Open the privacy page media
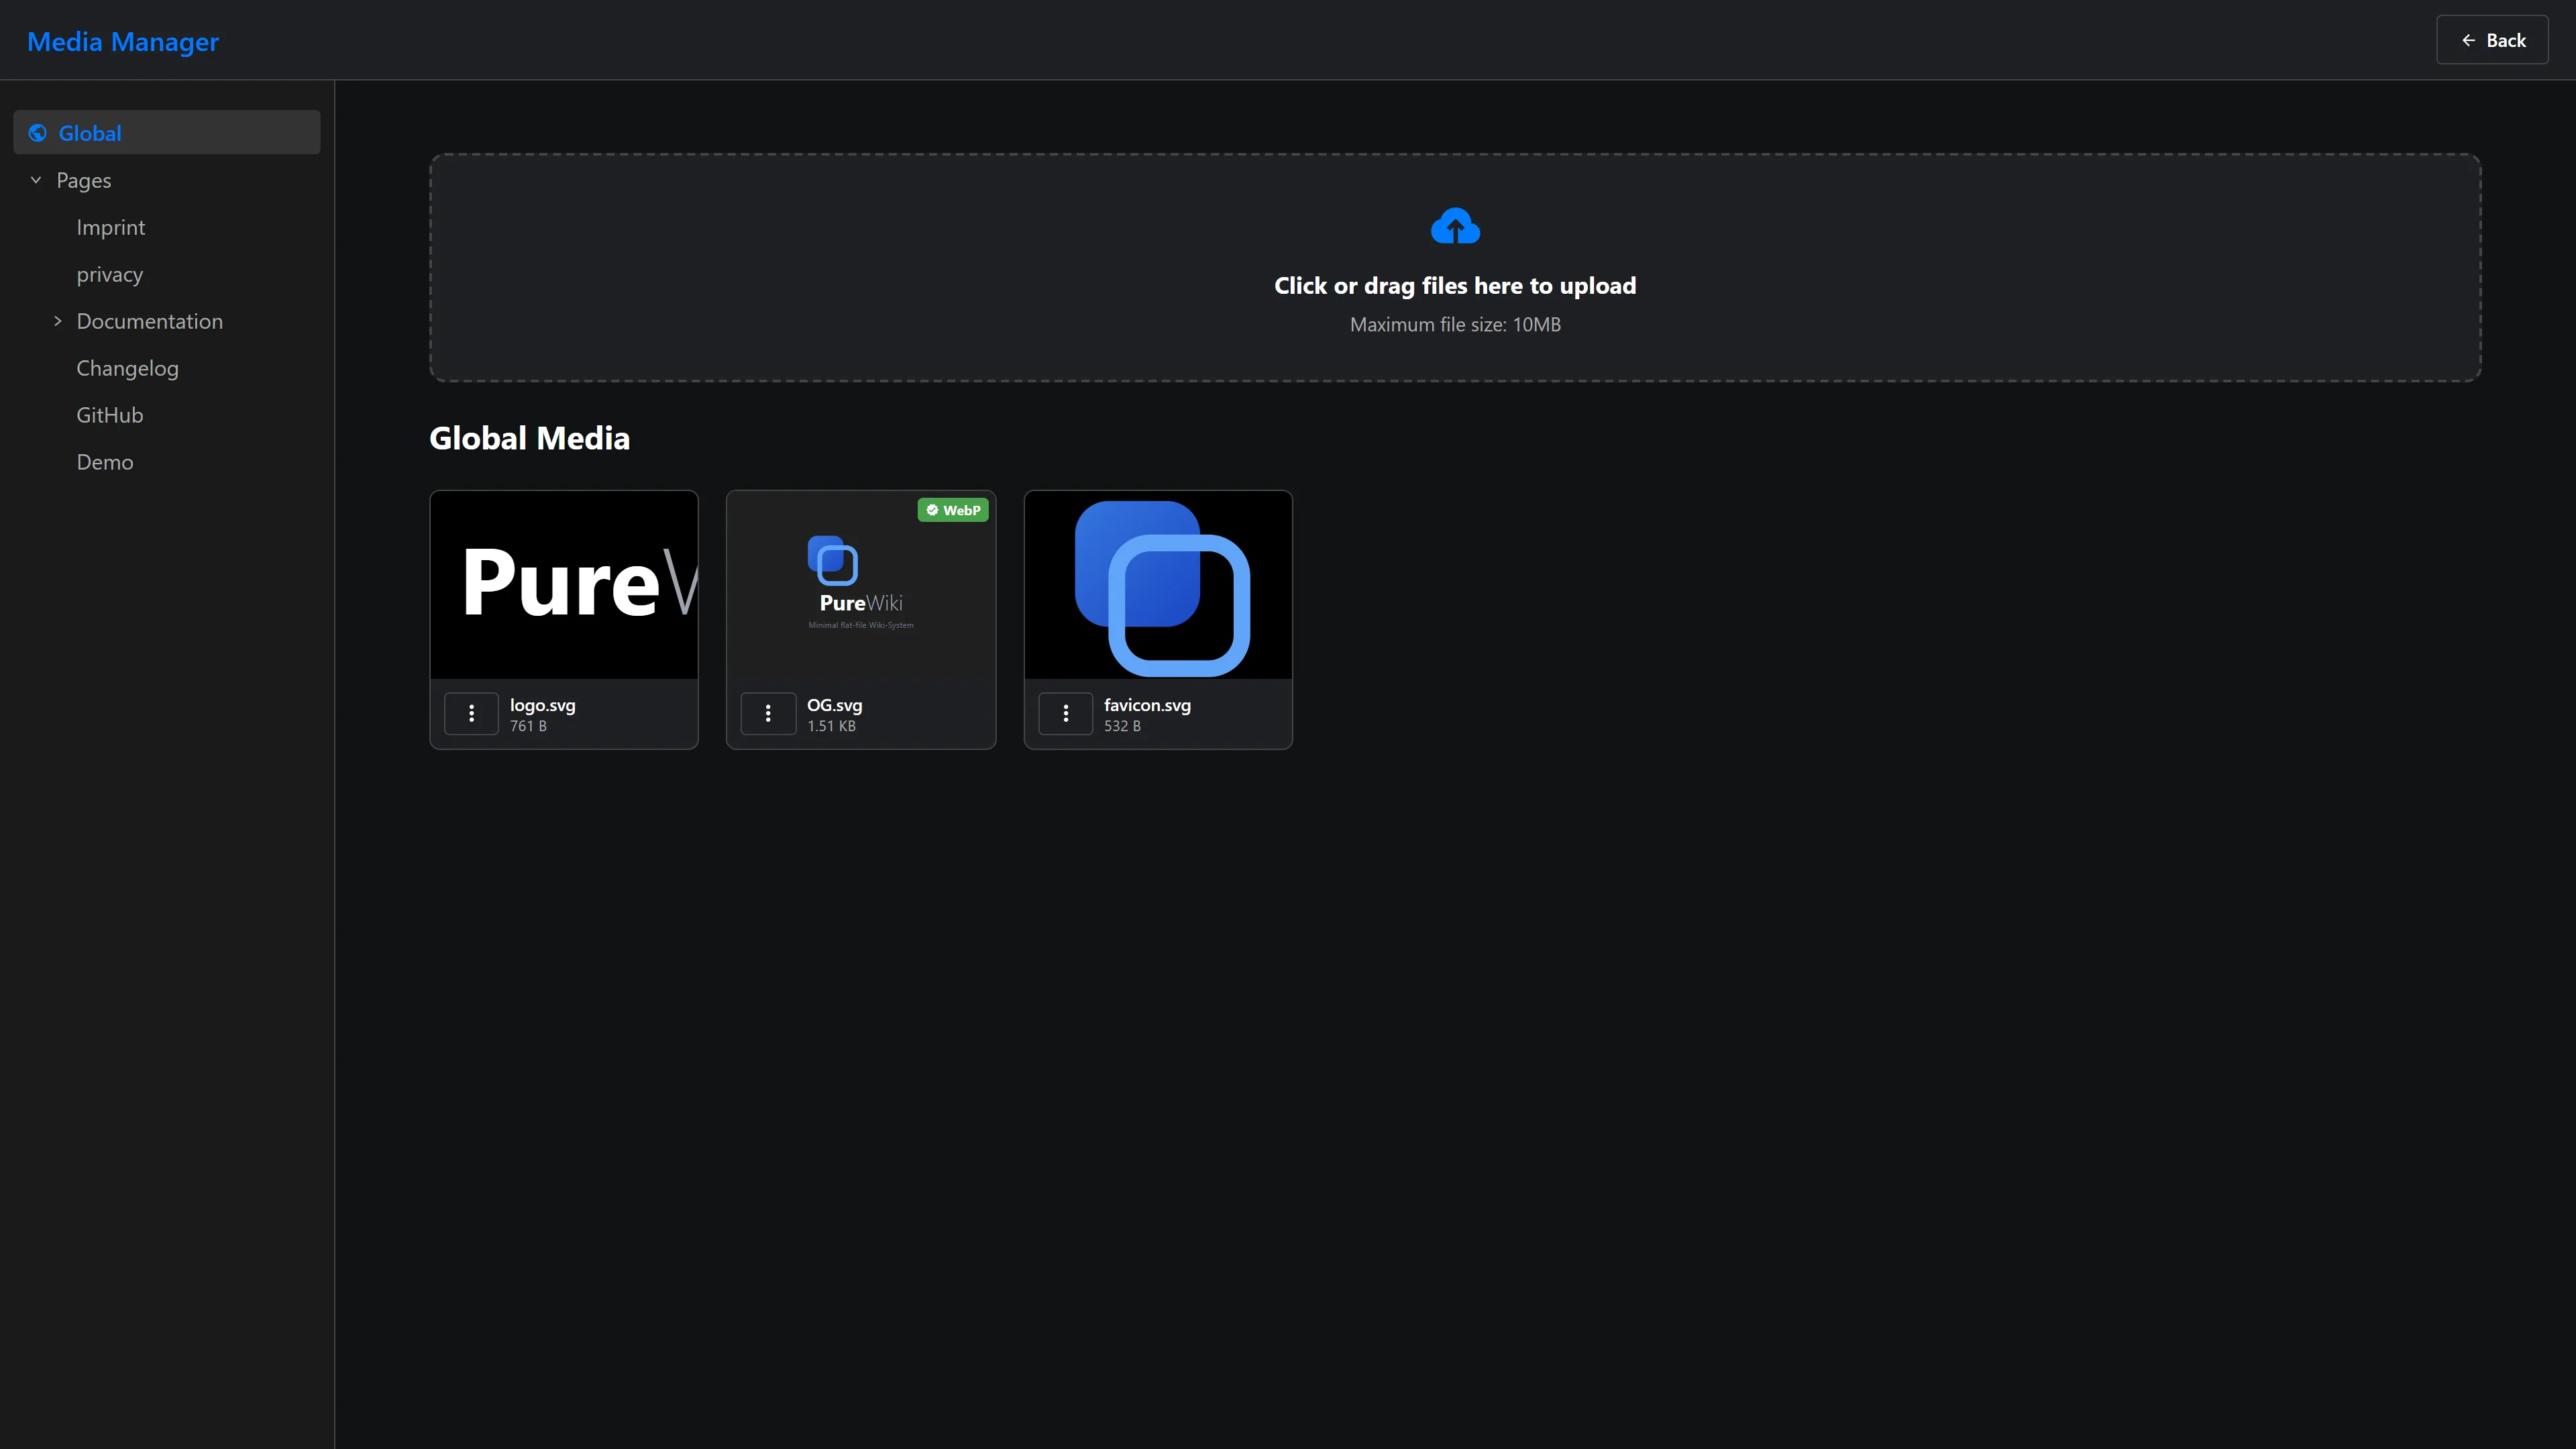 tap(110, 274)
